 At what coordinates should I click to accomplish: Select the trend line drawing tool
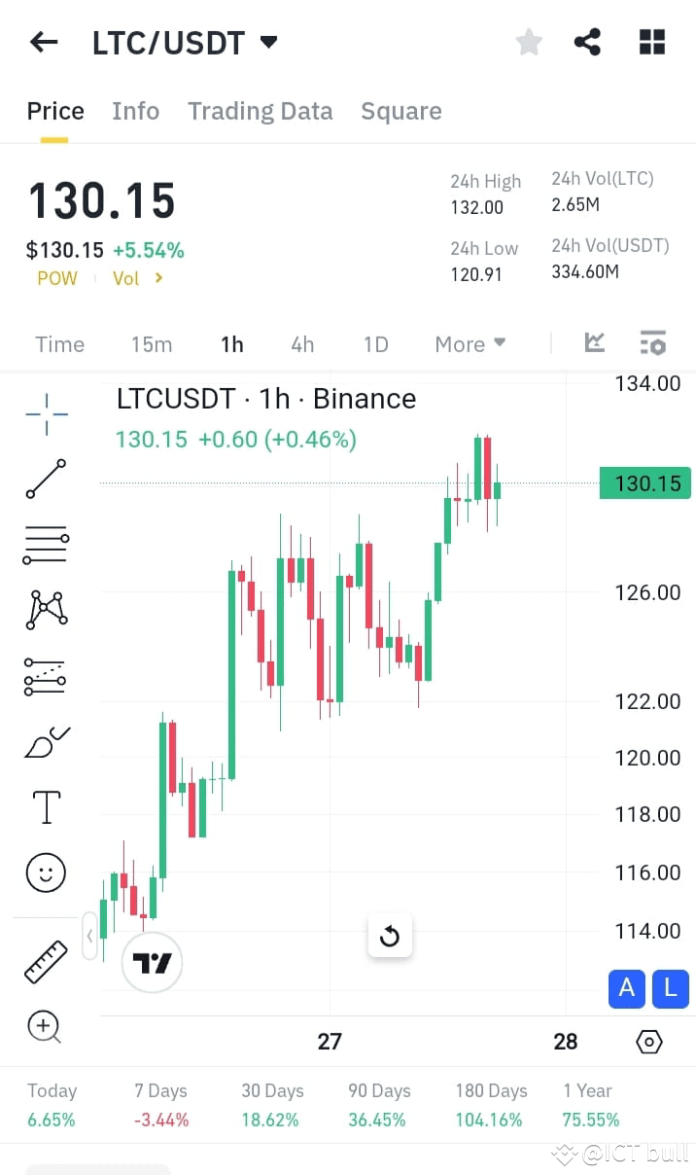pyautogui.click(x=45, y=480)
